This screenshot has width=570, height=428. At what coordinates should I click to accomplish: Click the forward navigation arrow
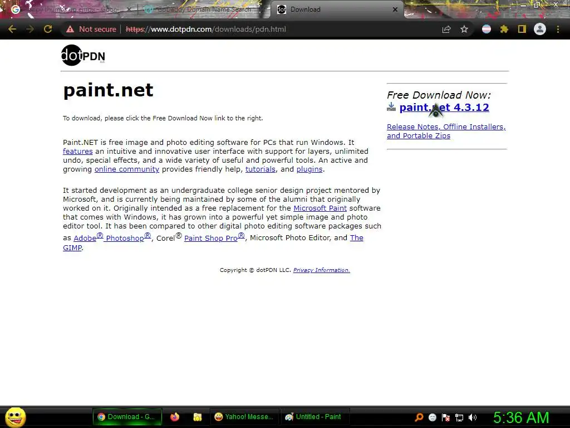[x=30, y=29]
